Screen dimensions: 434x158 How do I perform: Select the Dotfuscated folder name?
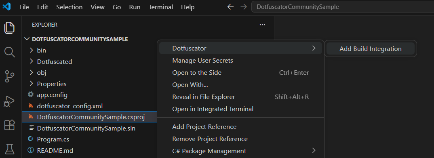pos(55,61)
